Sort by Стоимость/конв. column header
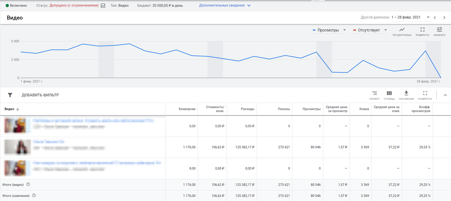The height and width of the screenshot is (201, 451). (x=215, y=109)
